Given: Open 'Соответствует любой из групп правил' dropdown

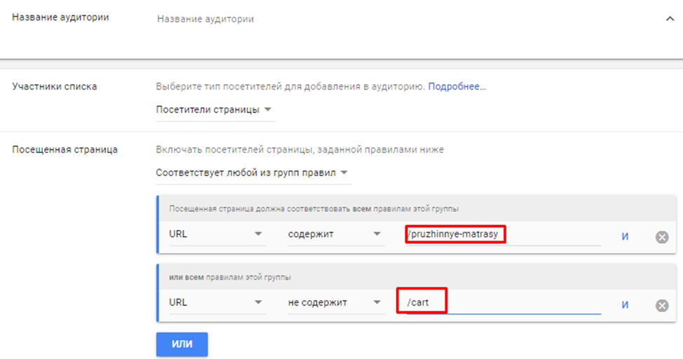Looking at the screenshot, I should coord(252,172).
